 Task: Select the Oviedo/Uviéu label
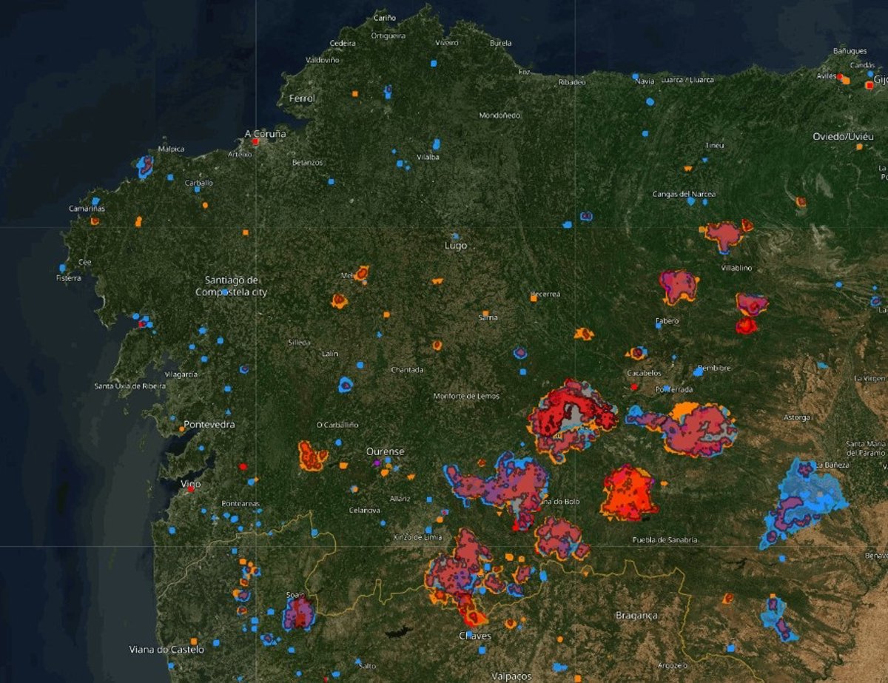(844, 137)
